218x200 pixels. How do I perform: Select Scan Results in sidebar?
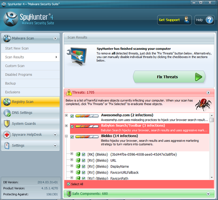[30, 57]
